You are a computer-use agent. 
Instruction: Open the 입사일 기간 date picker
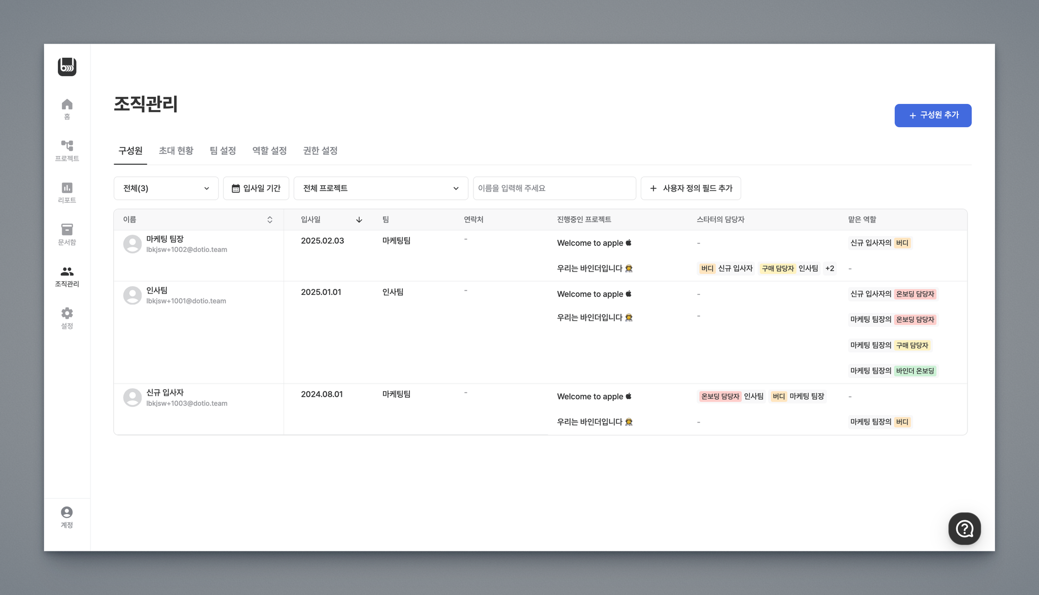point(256,189)
